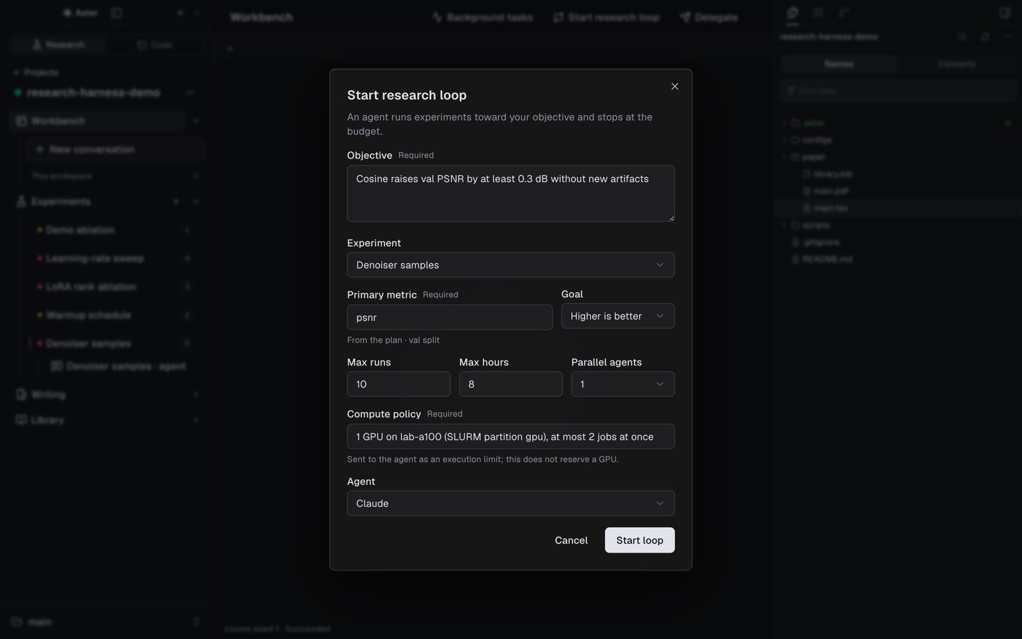Click Start research loop in top bar
1022x639 pixels.
pos(606,17)
